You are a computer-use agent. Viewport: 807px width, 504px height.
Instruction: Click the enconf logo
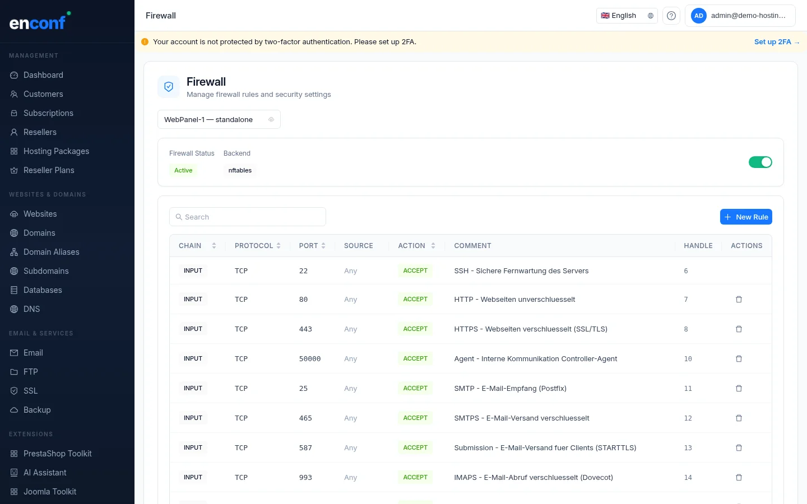[x=40, y=21]
